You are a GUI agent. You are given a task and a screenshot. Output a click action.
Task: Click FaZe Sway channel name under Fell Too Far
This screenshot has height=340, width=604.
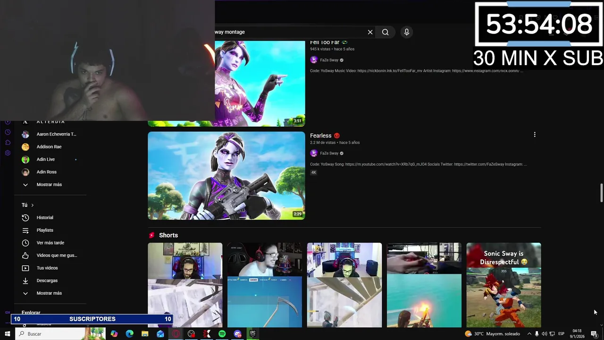(329, 60)
